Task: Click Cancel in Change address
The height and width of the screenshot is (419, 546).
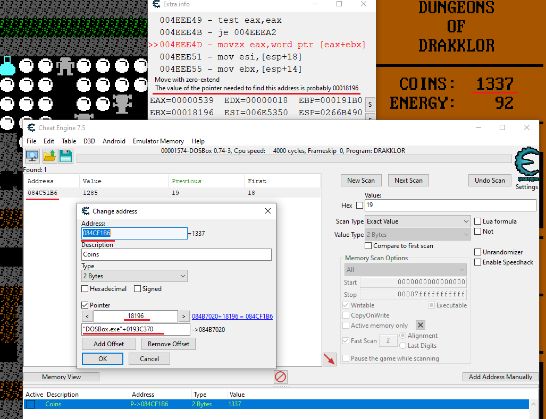Action: 149,359
